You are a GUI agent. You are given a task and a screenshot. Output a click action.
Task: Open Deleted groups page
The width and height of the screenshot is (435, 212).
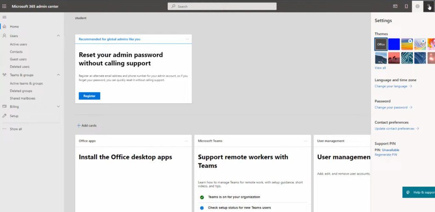click(x=21, y=91)
